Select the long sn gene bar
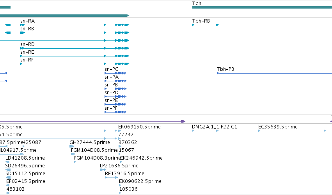 click(65, 16)
